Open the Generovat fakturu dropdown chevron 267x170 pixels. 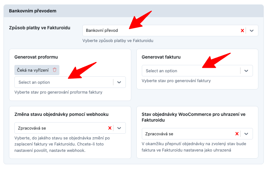(246, 71)
